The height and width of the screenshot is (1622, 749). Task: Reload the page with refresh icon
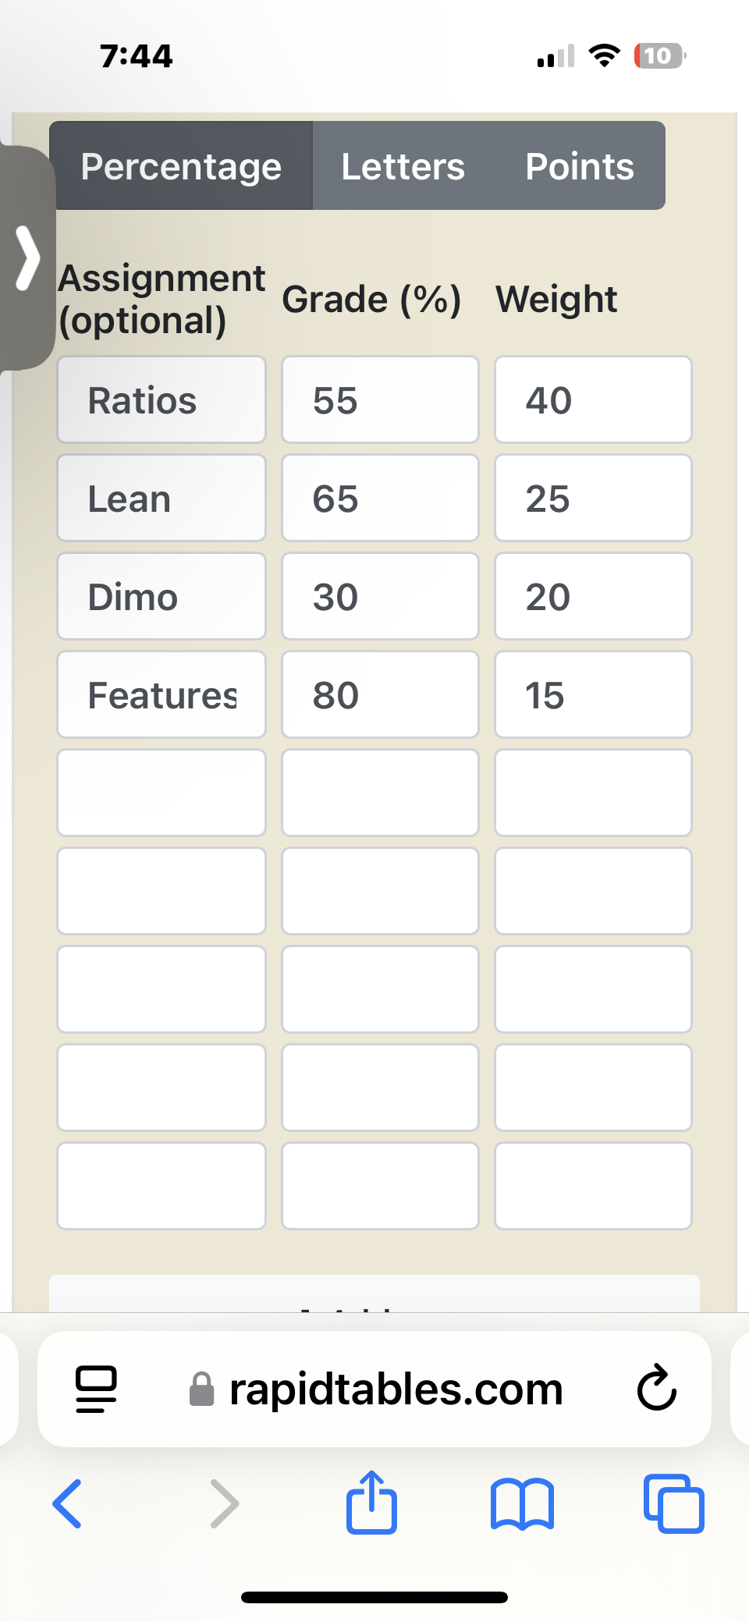coord(656,1390)
